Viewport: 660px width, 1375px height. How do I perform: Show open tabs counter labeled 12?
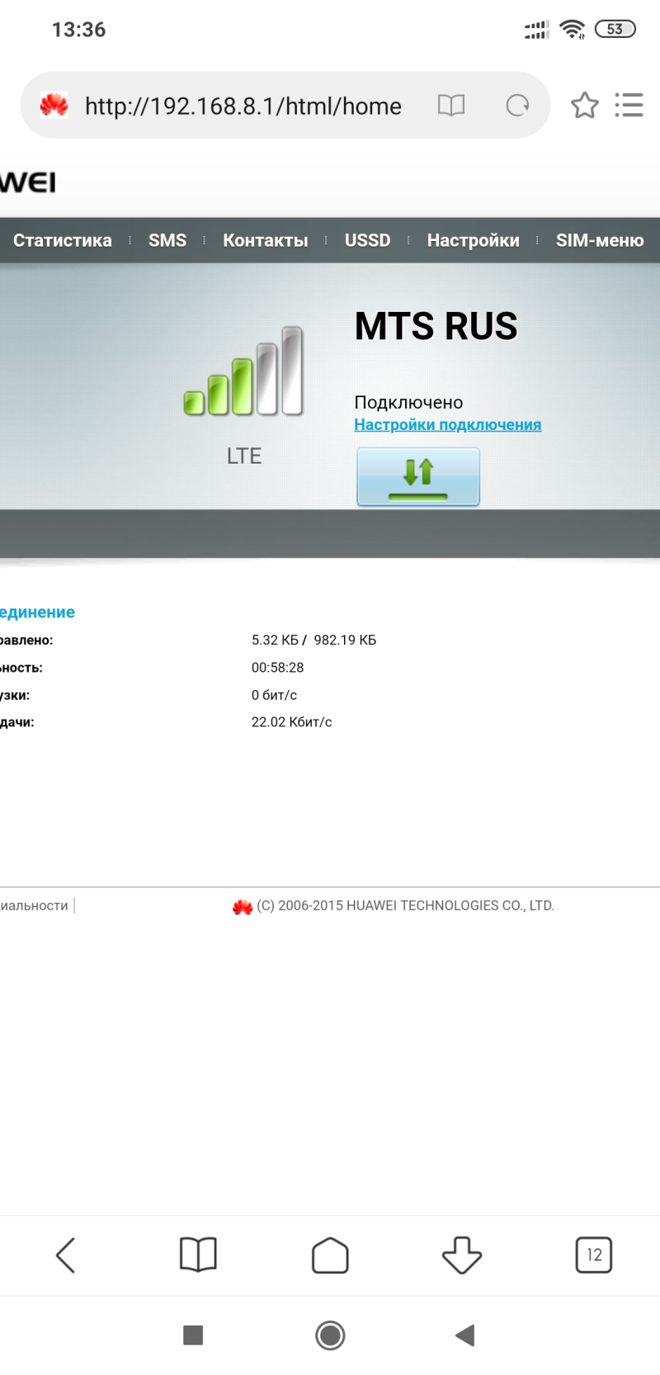594,1255
